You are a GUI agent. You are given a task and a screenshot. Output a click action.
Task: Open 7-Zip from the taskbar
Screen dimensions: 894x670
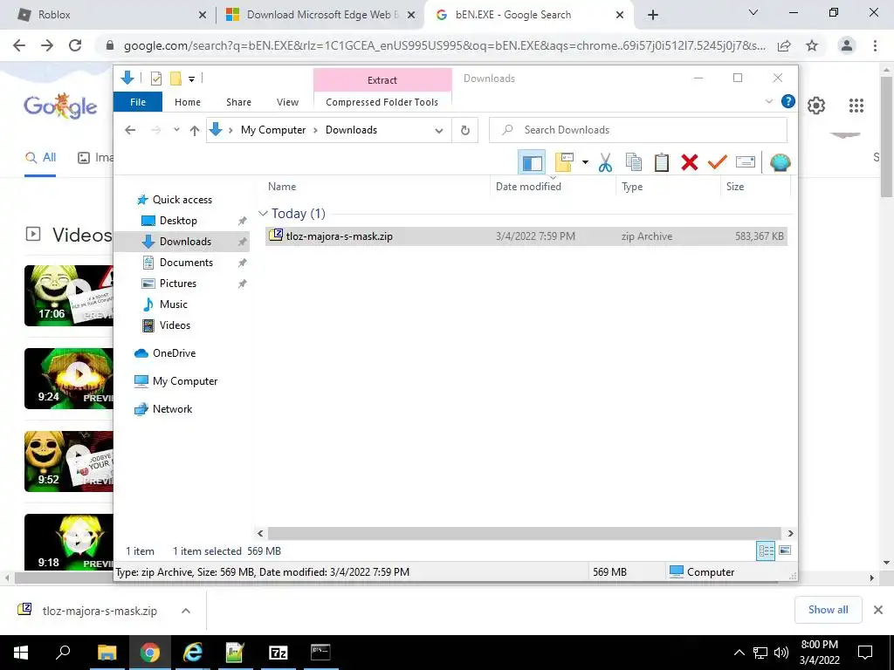[x=278, y=653]
